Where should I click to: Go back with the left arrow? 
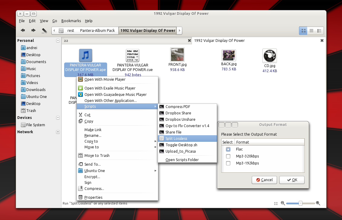pos(23,30)
